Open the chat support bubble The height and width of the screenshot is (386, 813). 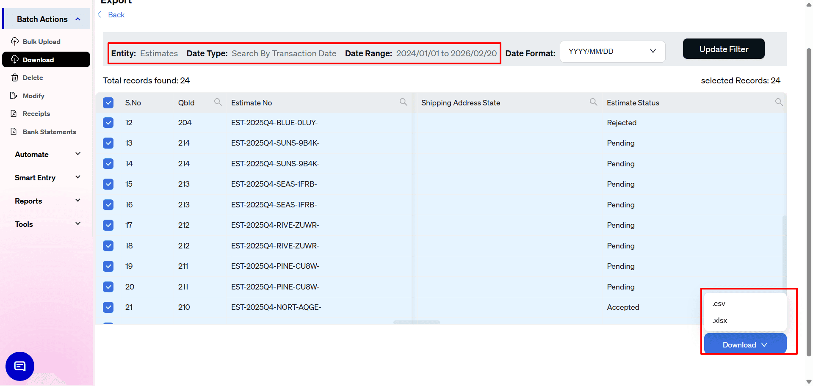[x=19, y=366]
